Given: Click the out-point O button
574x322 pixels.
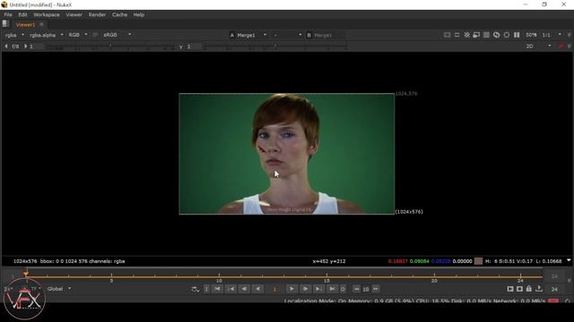Looking at the screenshot, I should tap(343, 289).
